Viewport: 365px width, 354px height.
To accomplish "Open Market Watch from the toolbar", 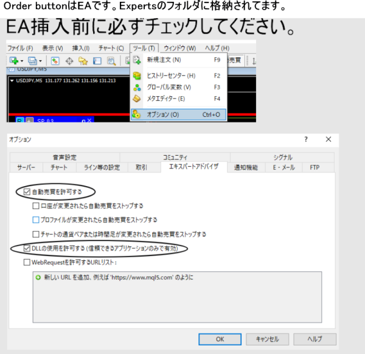I will click(x=55, y=61).
